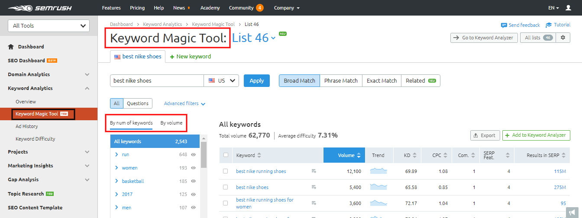Check the select-all keywords checkbox
The image size is (582, 218).
pyautogui.click(x=225, y=155)
